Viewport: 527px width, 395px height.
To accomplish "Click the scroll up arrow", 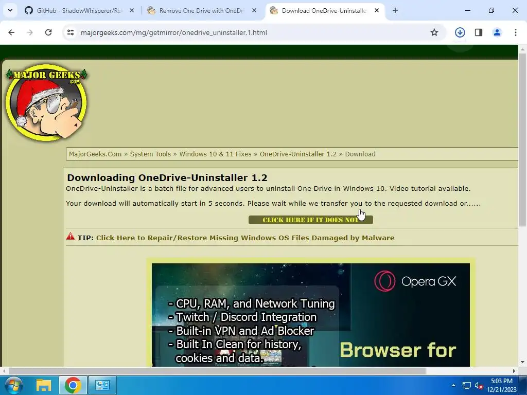I will [522, 49].
